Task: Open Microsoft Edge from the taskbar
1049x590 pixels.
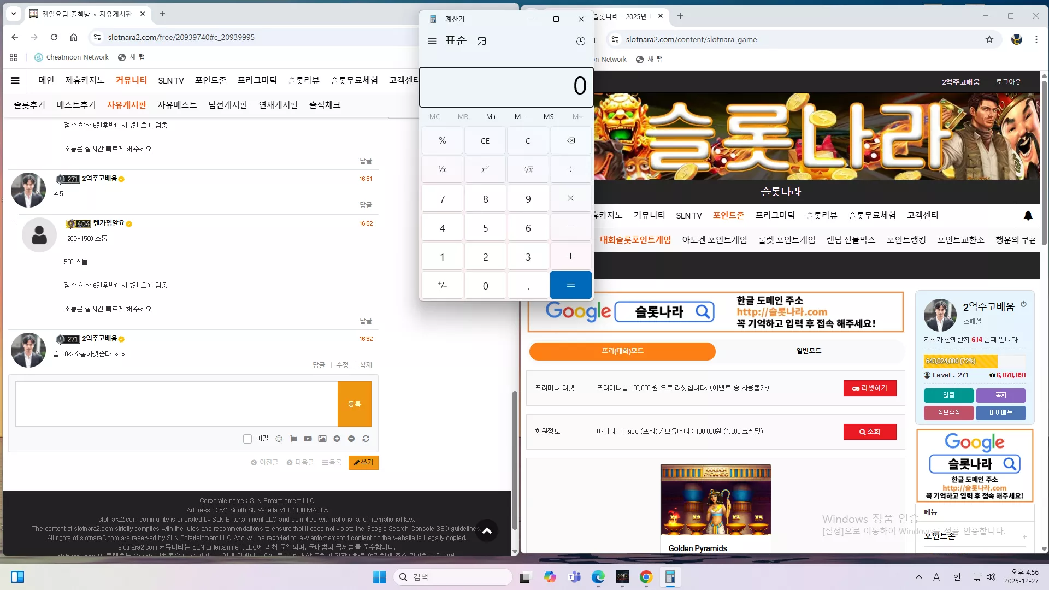Action: 598,577
